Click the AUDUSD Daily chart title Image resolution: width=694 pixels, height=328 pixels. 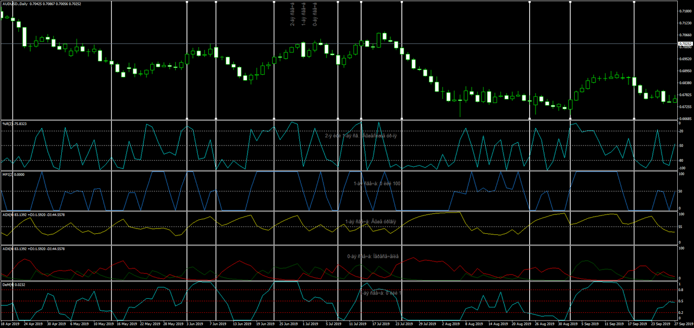[x=14, y=3]
